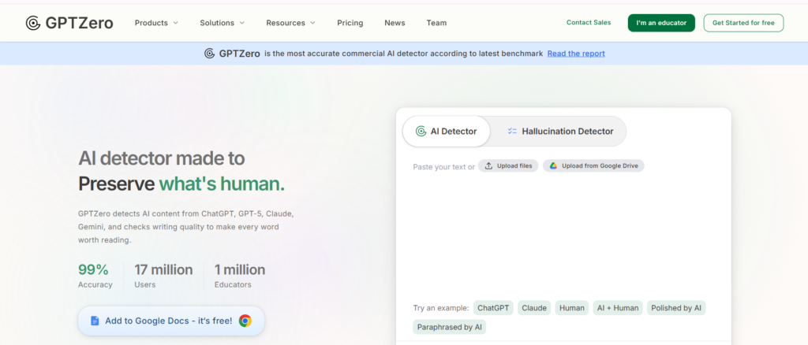Open the Solutions menu
The width and height of the screenshot is (808, 345).
point(223,23)
